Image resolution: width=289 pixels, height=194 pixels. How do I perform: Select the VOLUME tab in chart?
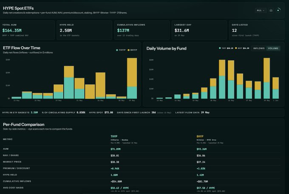point(273,48)
